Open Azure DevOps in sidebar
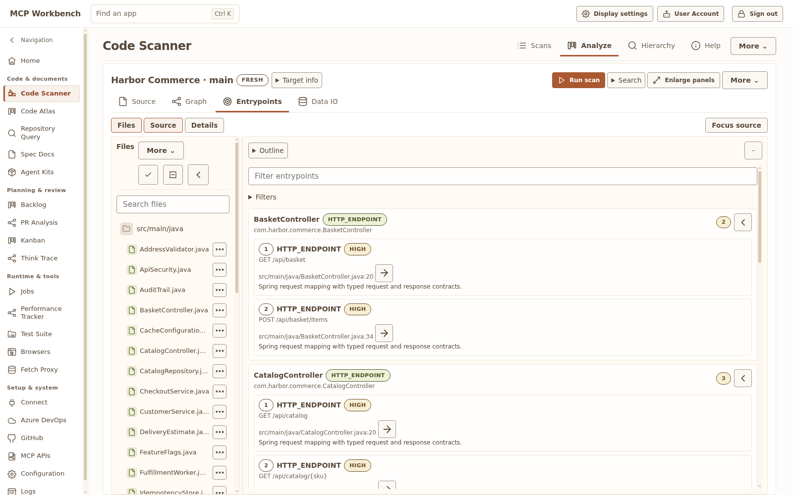793x495 pixels. point(42,420)
